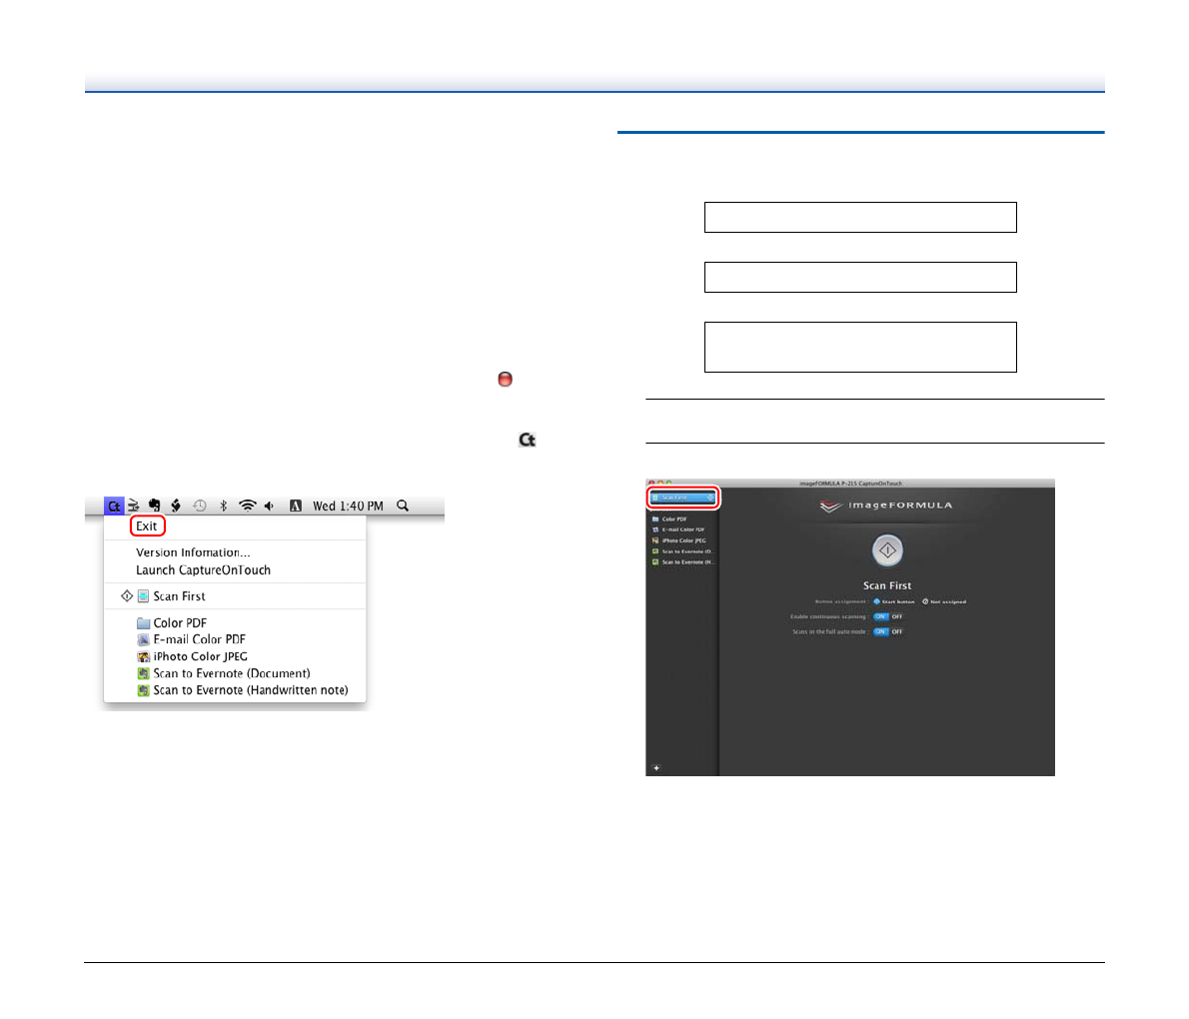Select Start button radio for button assignment

coord(877,601)
